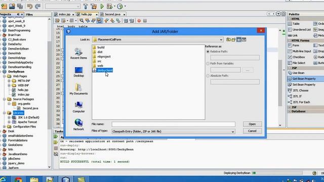Click the Cancel button in dialog
This screenshot has height=182, width=324.
[x=252, y=131]
